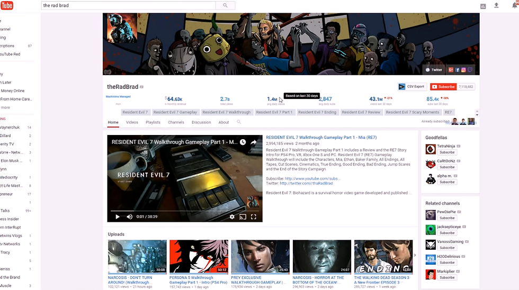The height and width of the screenshot is (290, 519).
Task: Open the jacksepticeye channel avatar
Action: (430, 230)
